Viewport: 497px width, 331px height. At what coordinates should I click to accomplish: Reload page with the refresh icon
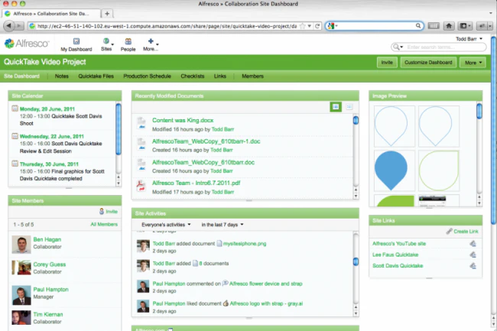(317, 26)
